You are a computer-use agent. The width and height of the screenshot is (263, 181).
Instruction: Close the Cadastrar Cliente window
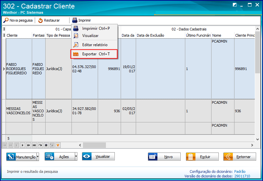(x=257, y=5)
